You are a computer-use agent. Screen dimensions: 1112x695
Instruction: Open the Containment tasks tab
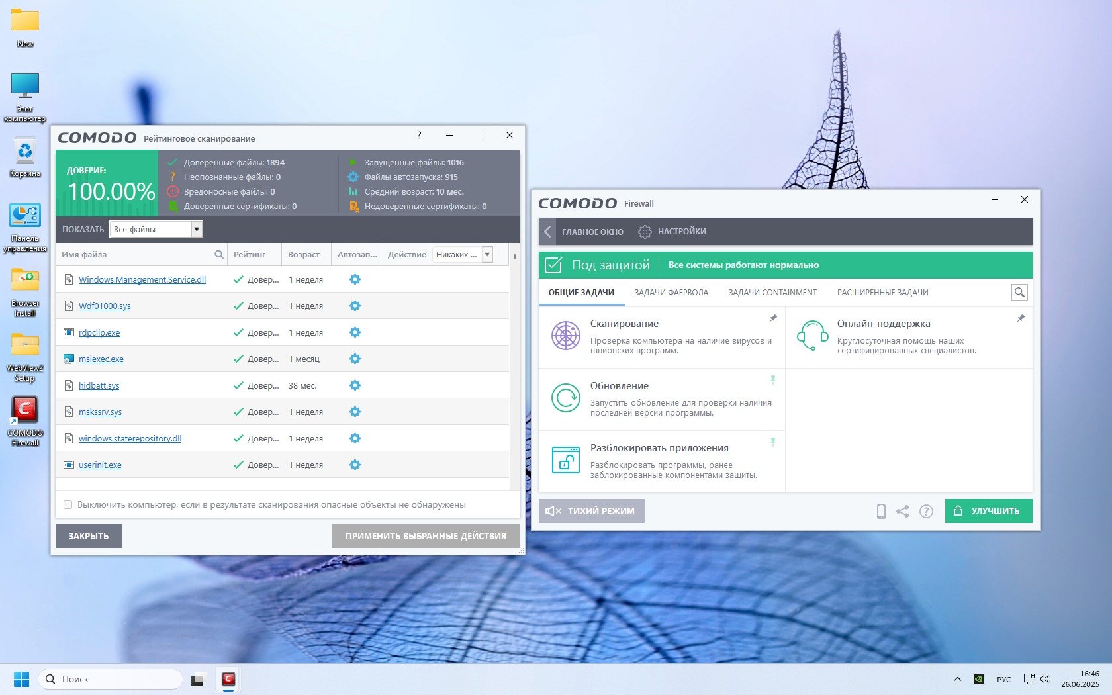(x=772, y=293)
